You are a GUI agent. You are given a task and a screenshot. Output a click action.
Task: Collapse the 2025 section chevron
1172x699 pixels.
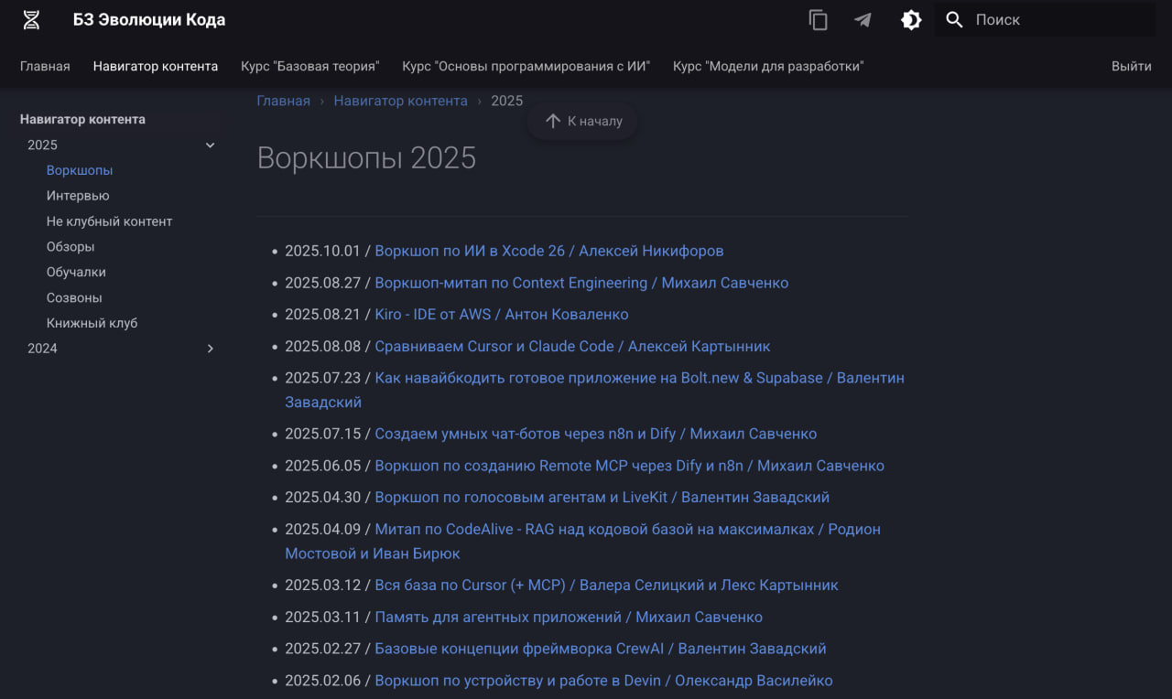click(211, 145)
